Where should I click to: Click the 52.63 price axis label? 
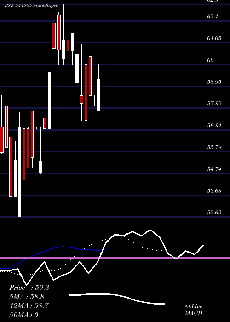pos(214,213)
